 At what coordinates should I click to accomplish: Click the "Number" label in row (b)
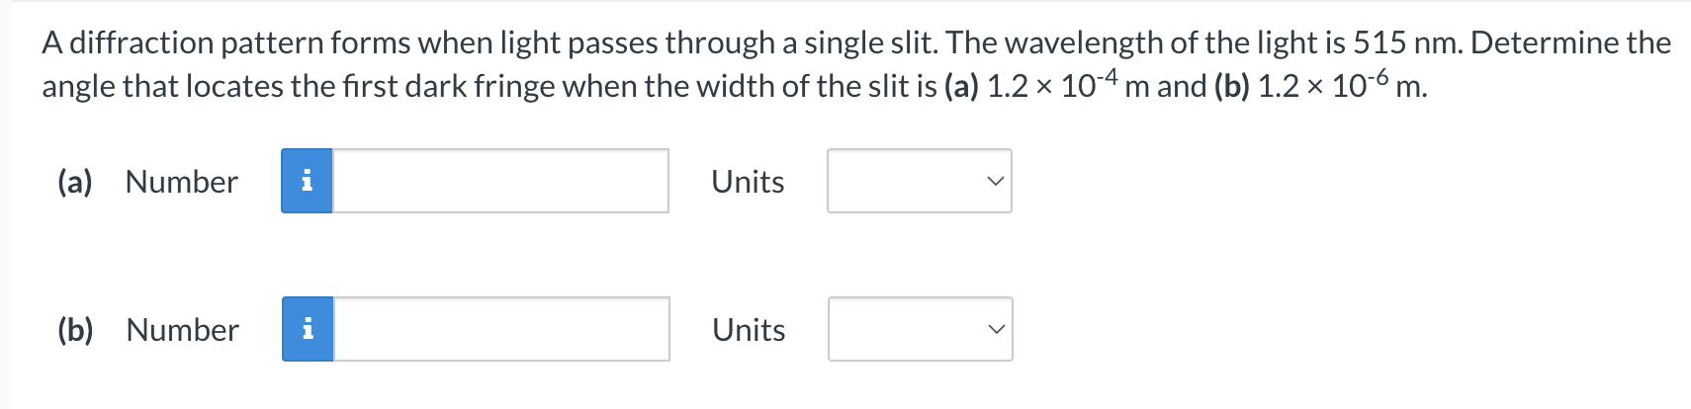click(183, 330)
